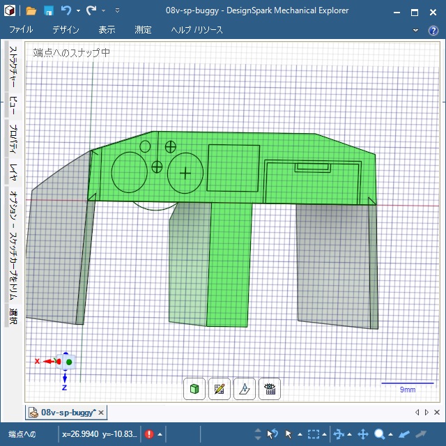The height and width of the screenshot is (446, 446).
Task: Click the pan cross-arrows icon
Action: pos(362,433)
